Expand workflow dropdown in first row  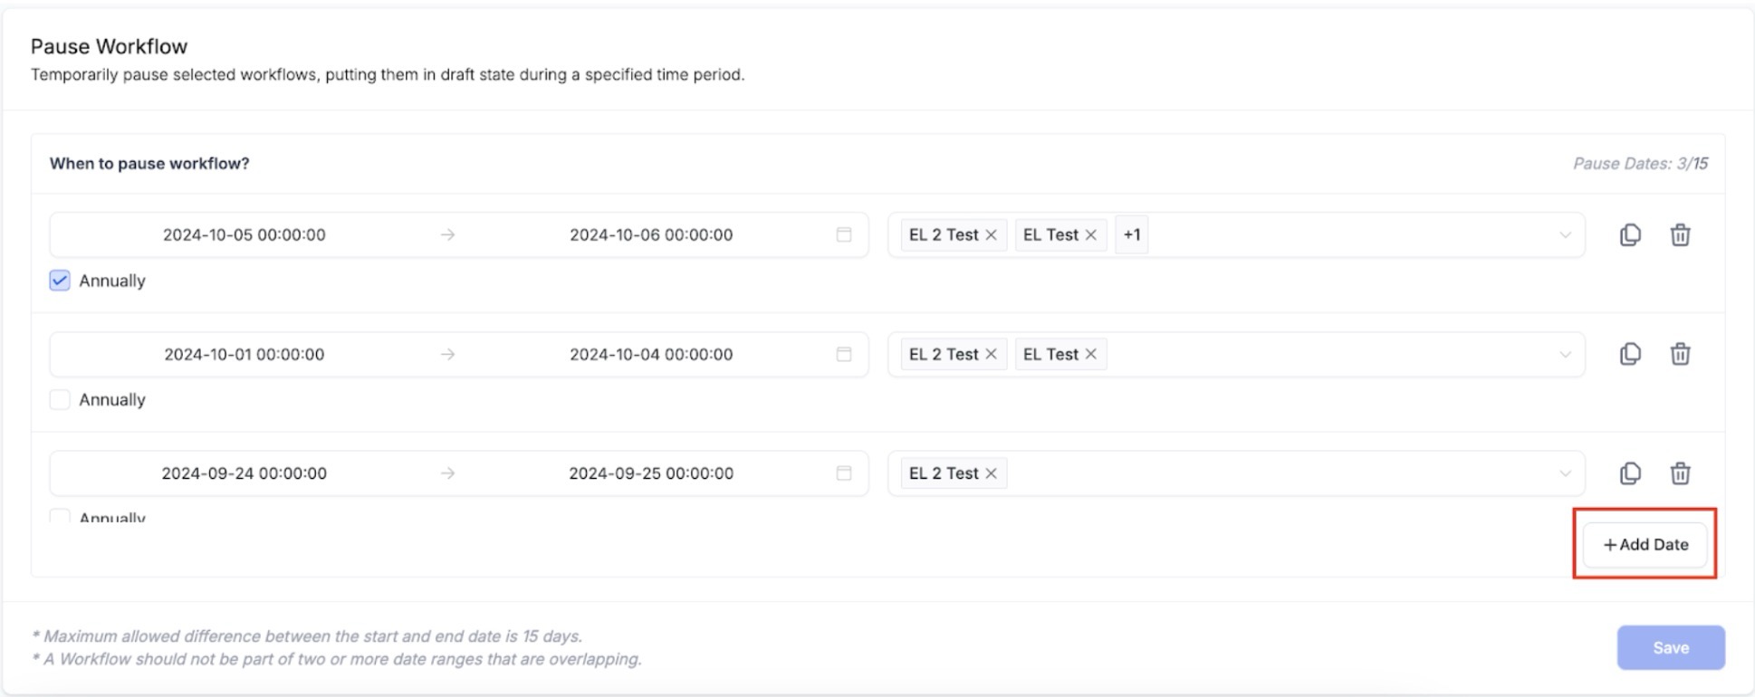click(1565, 235)
